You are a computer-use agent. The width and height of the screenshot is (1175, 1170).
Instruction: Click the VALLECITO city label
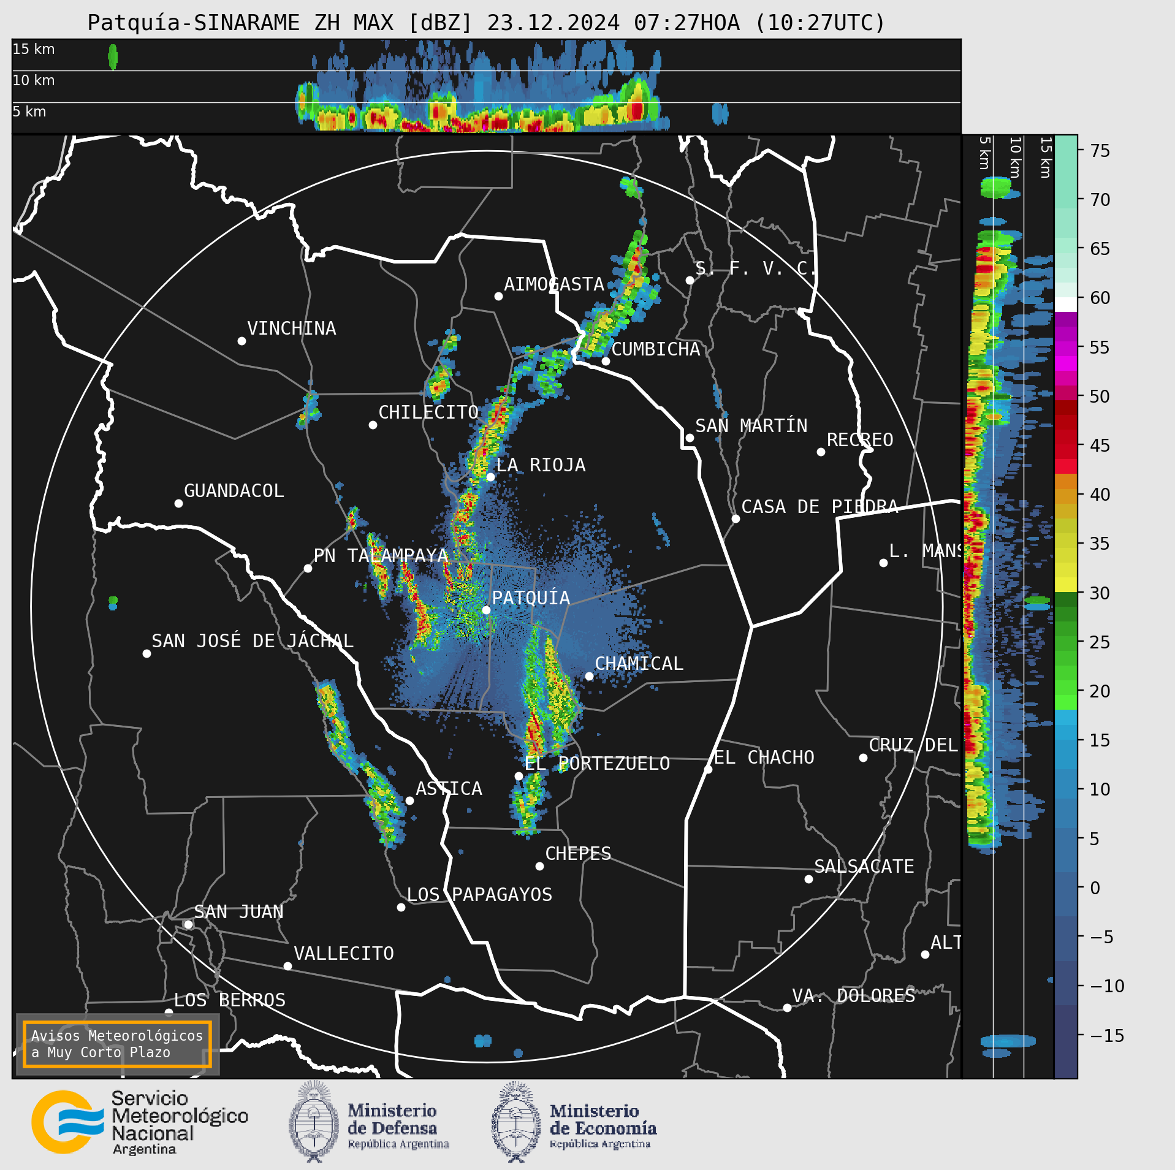point(344,954)
